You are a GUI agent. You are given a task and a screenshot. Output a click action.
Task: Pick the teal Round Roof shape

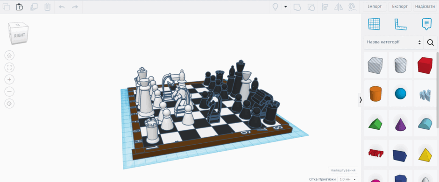click(425, 124)
